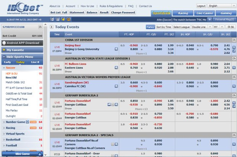Open live stream icon for Fortuna Dusseldorf
Screen dimensions: 237x157
pos(109,105)
